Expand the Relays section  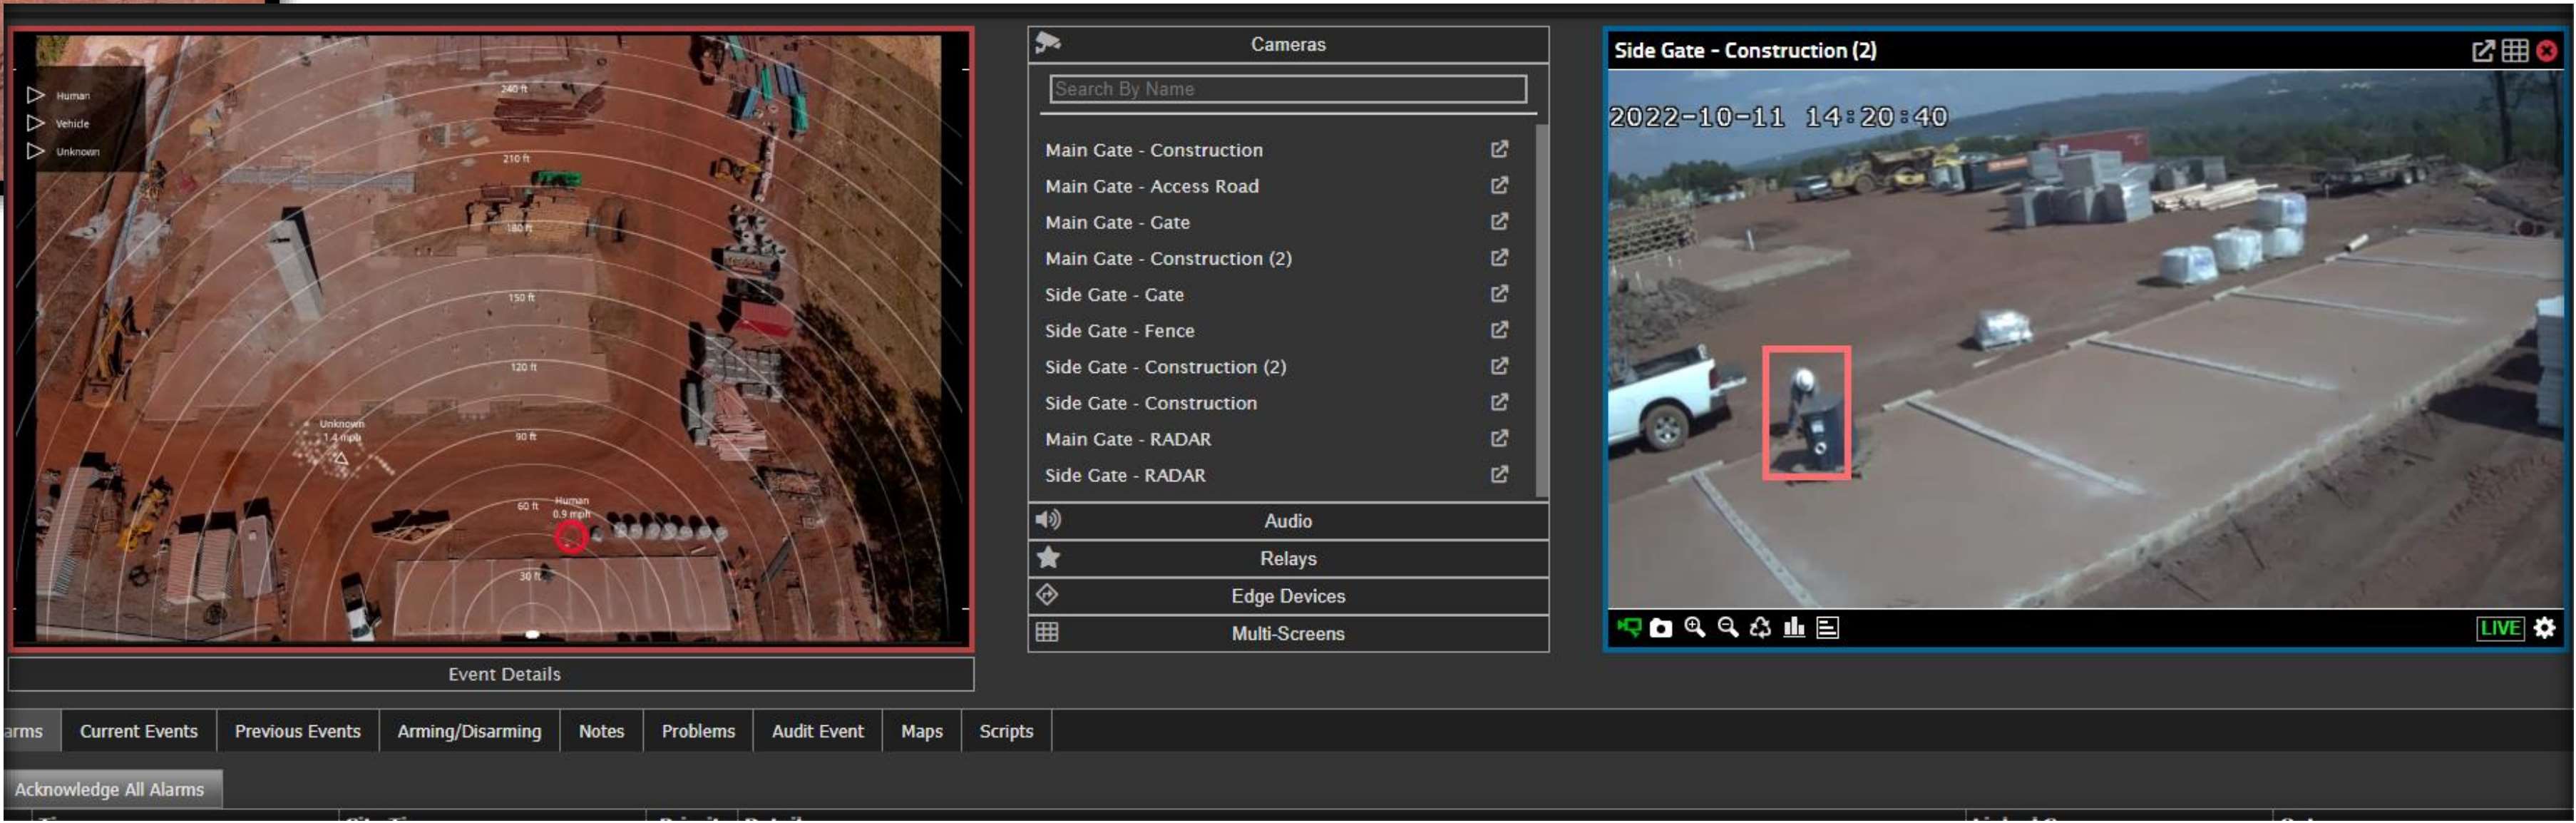(x=1289, y=560)
